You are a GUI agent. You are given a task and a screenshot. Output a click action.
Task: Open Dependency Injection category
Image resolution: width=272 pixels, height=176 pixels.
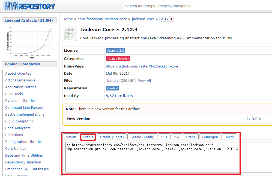[23, 162]
